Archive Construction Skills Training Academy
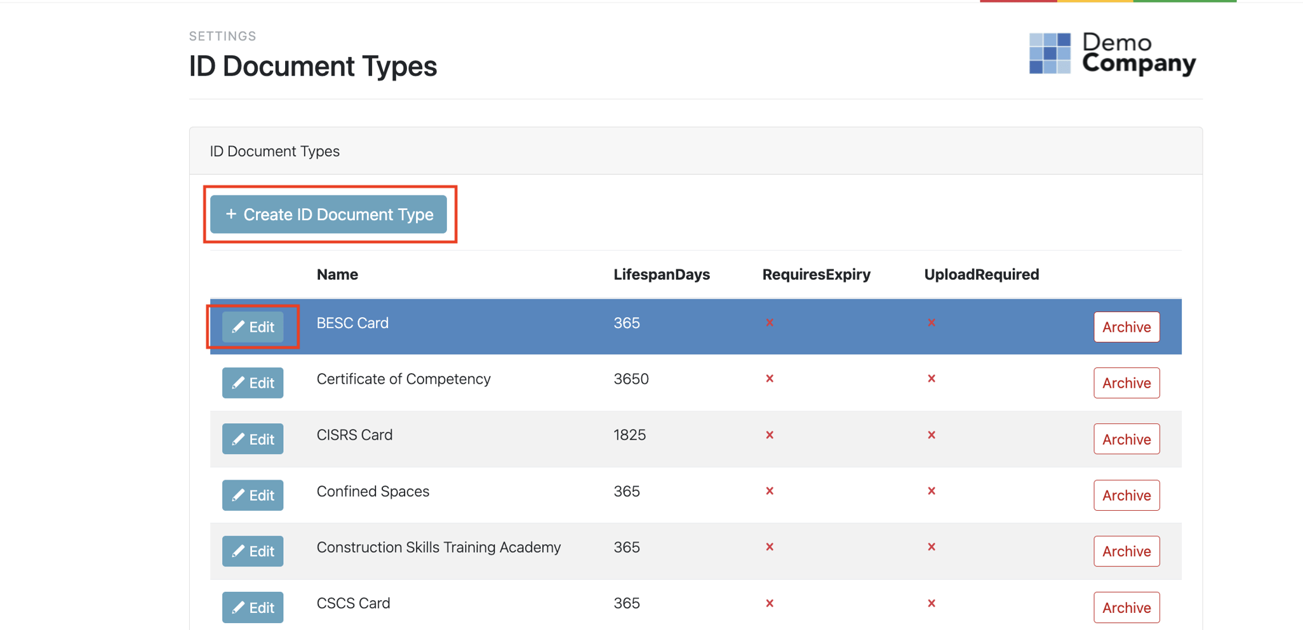1303x630 pixels. (x=1126, y=551)
